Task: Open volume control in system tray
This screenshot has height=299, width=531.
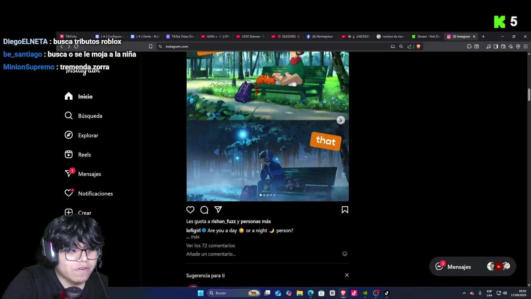Action: 505,293
